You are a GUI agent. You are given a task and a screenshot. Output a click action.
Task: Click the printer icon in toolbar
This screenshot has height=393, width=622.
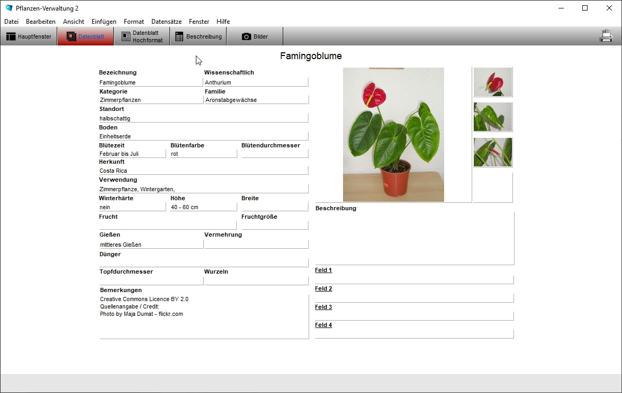[606, 36]
